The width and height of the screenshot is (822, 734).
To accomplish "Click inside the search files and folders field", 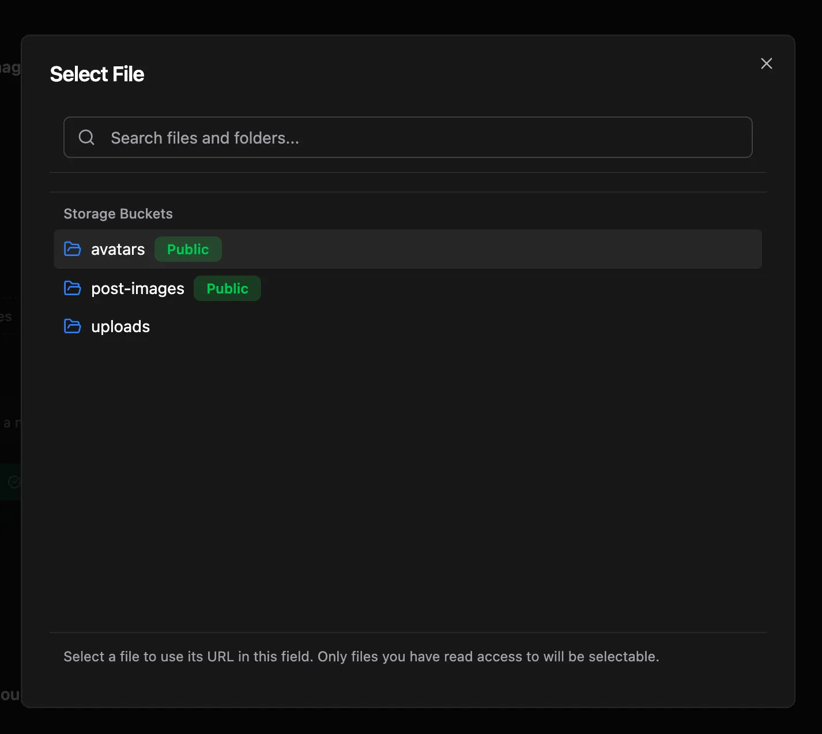I will coord(404,137).
